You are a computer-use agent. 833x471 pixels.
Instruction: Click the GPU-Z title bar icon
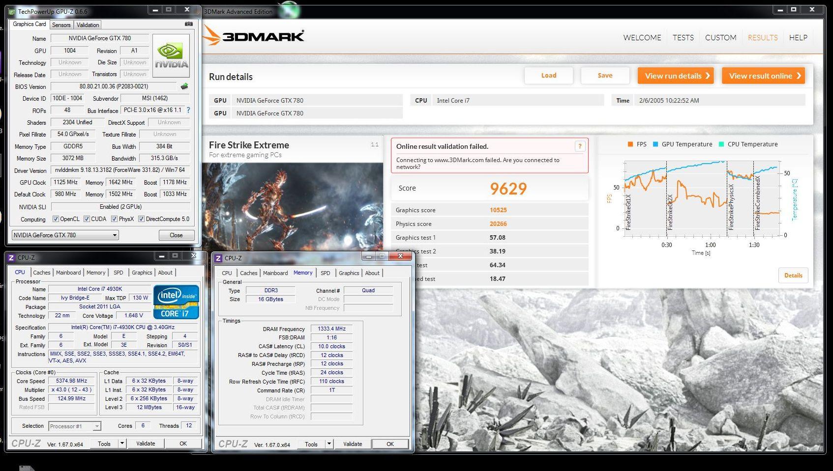[12, 11]
